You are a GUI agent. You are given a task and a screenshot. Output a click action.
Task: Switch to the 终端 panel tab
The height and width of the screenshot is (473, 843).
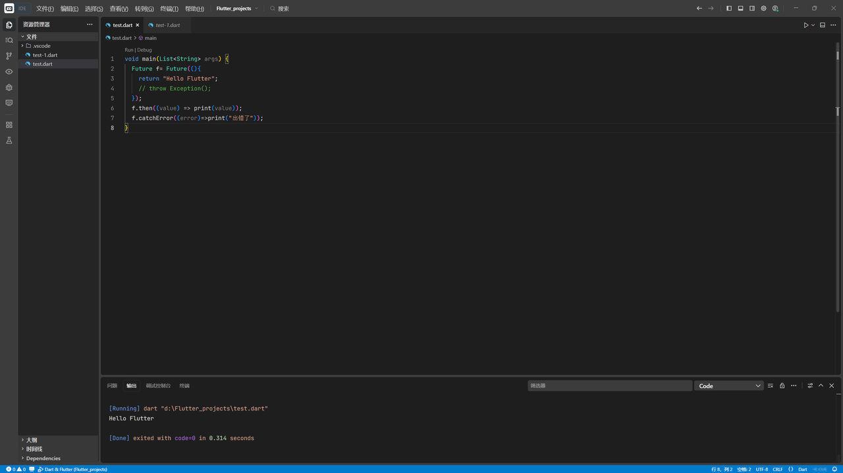pos(184,386)
